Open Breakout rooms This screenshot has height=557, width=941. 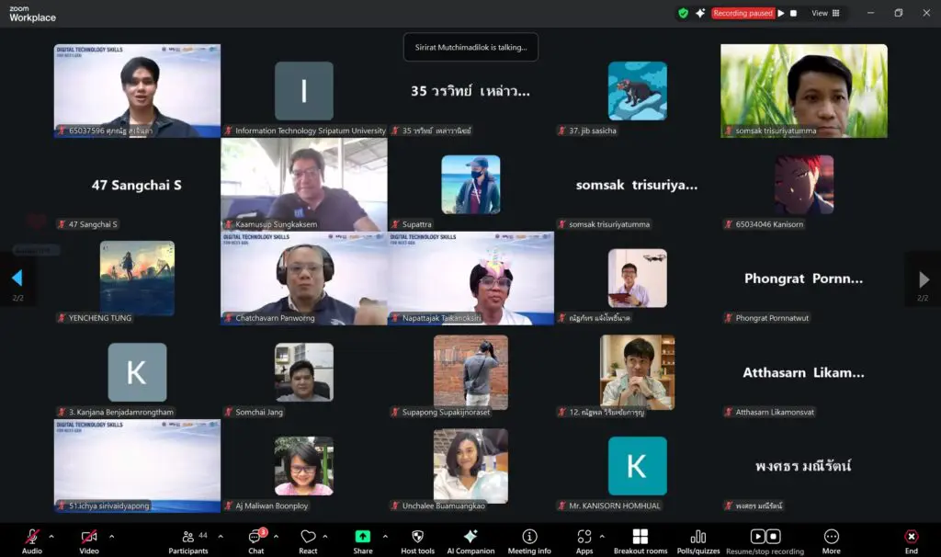click(x=641, y=539)
